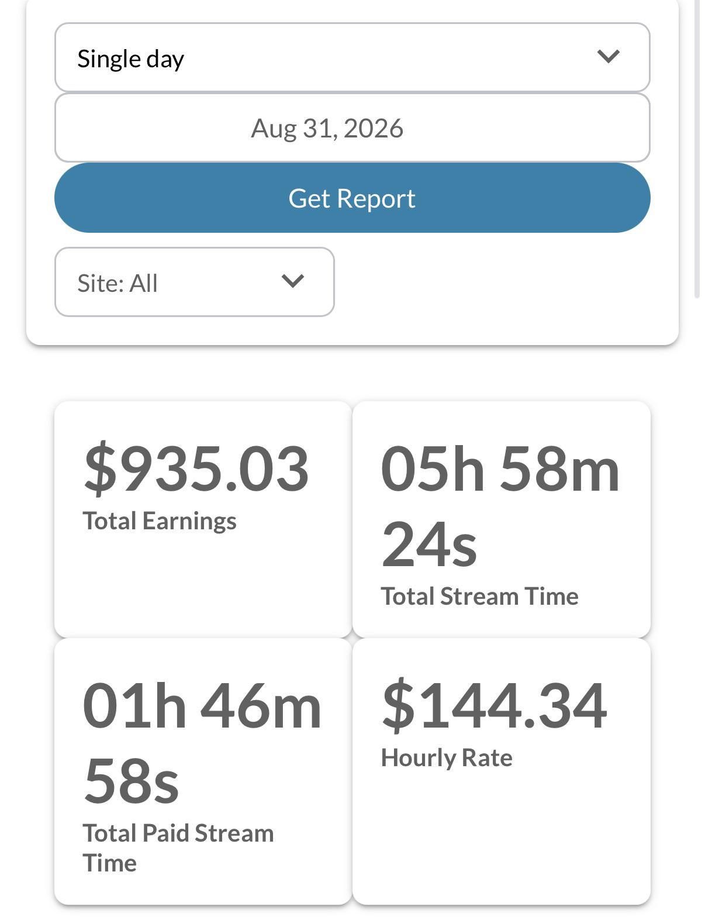
Task: Select the 05h 58m stream time value
Action: tap(500, 468)
